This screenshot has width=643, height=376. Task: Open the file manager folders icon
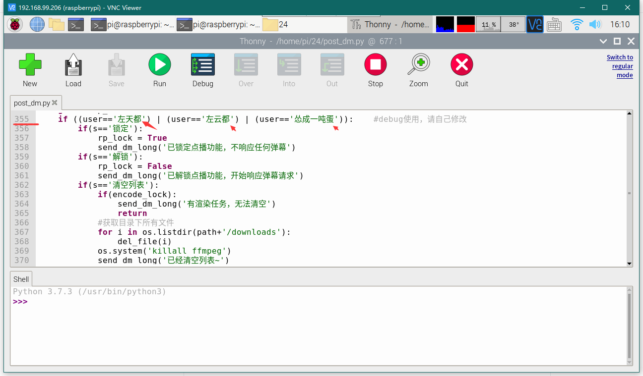57,24
